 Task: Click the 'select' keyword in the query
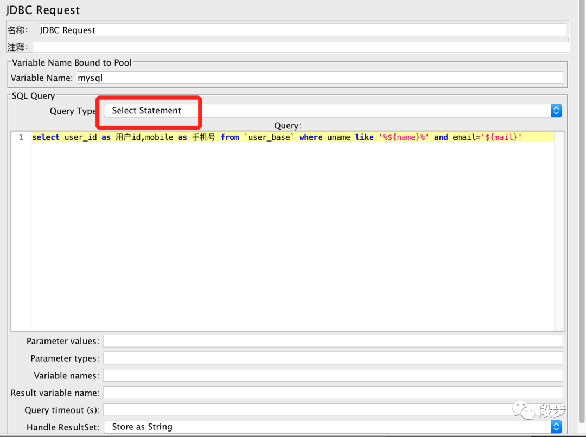46,137
